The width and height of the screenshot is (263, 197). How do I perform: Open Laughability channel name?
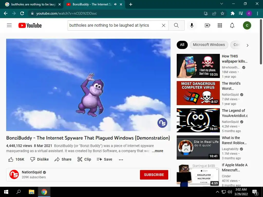(230, 149)
